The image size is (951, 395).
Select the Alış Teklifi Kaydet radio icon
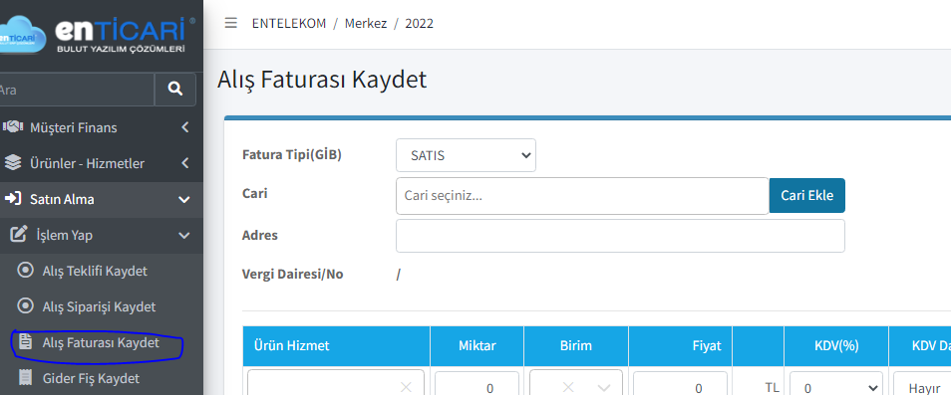[26, 271]
